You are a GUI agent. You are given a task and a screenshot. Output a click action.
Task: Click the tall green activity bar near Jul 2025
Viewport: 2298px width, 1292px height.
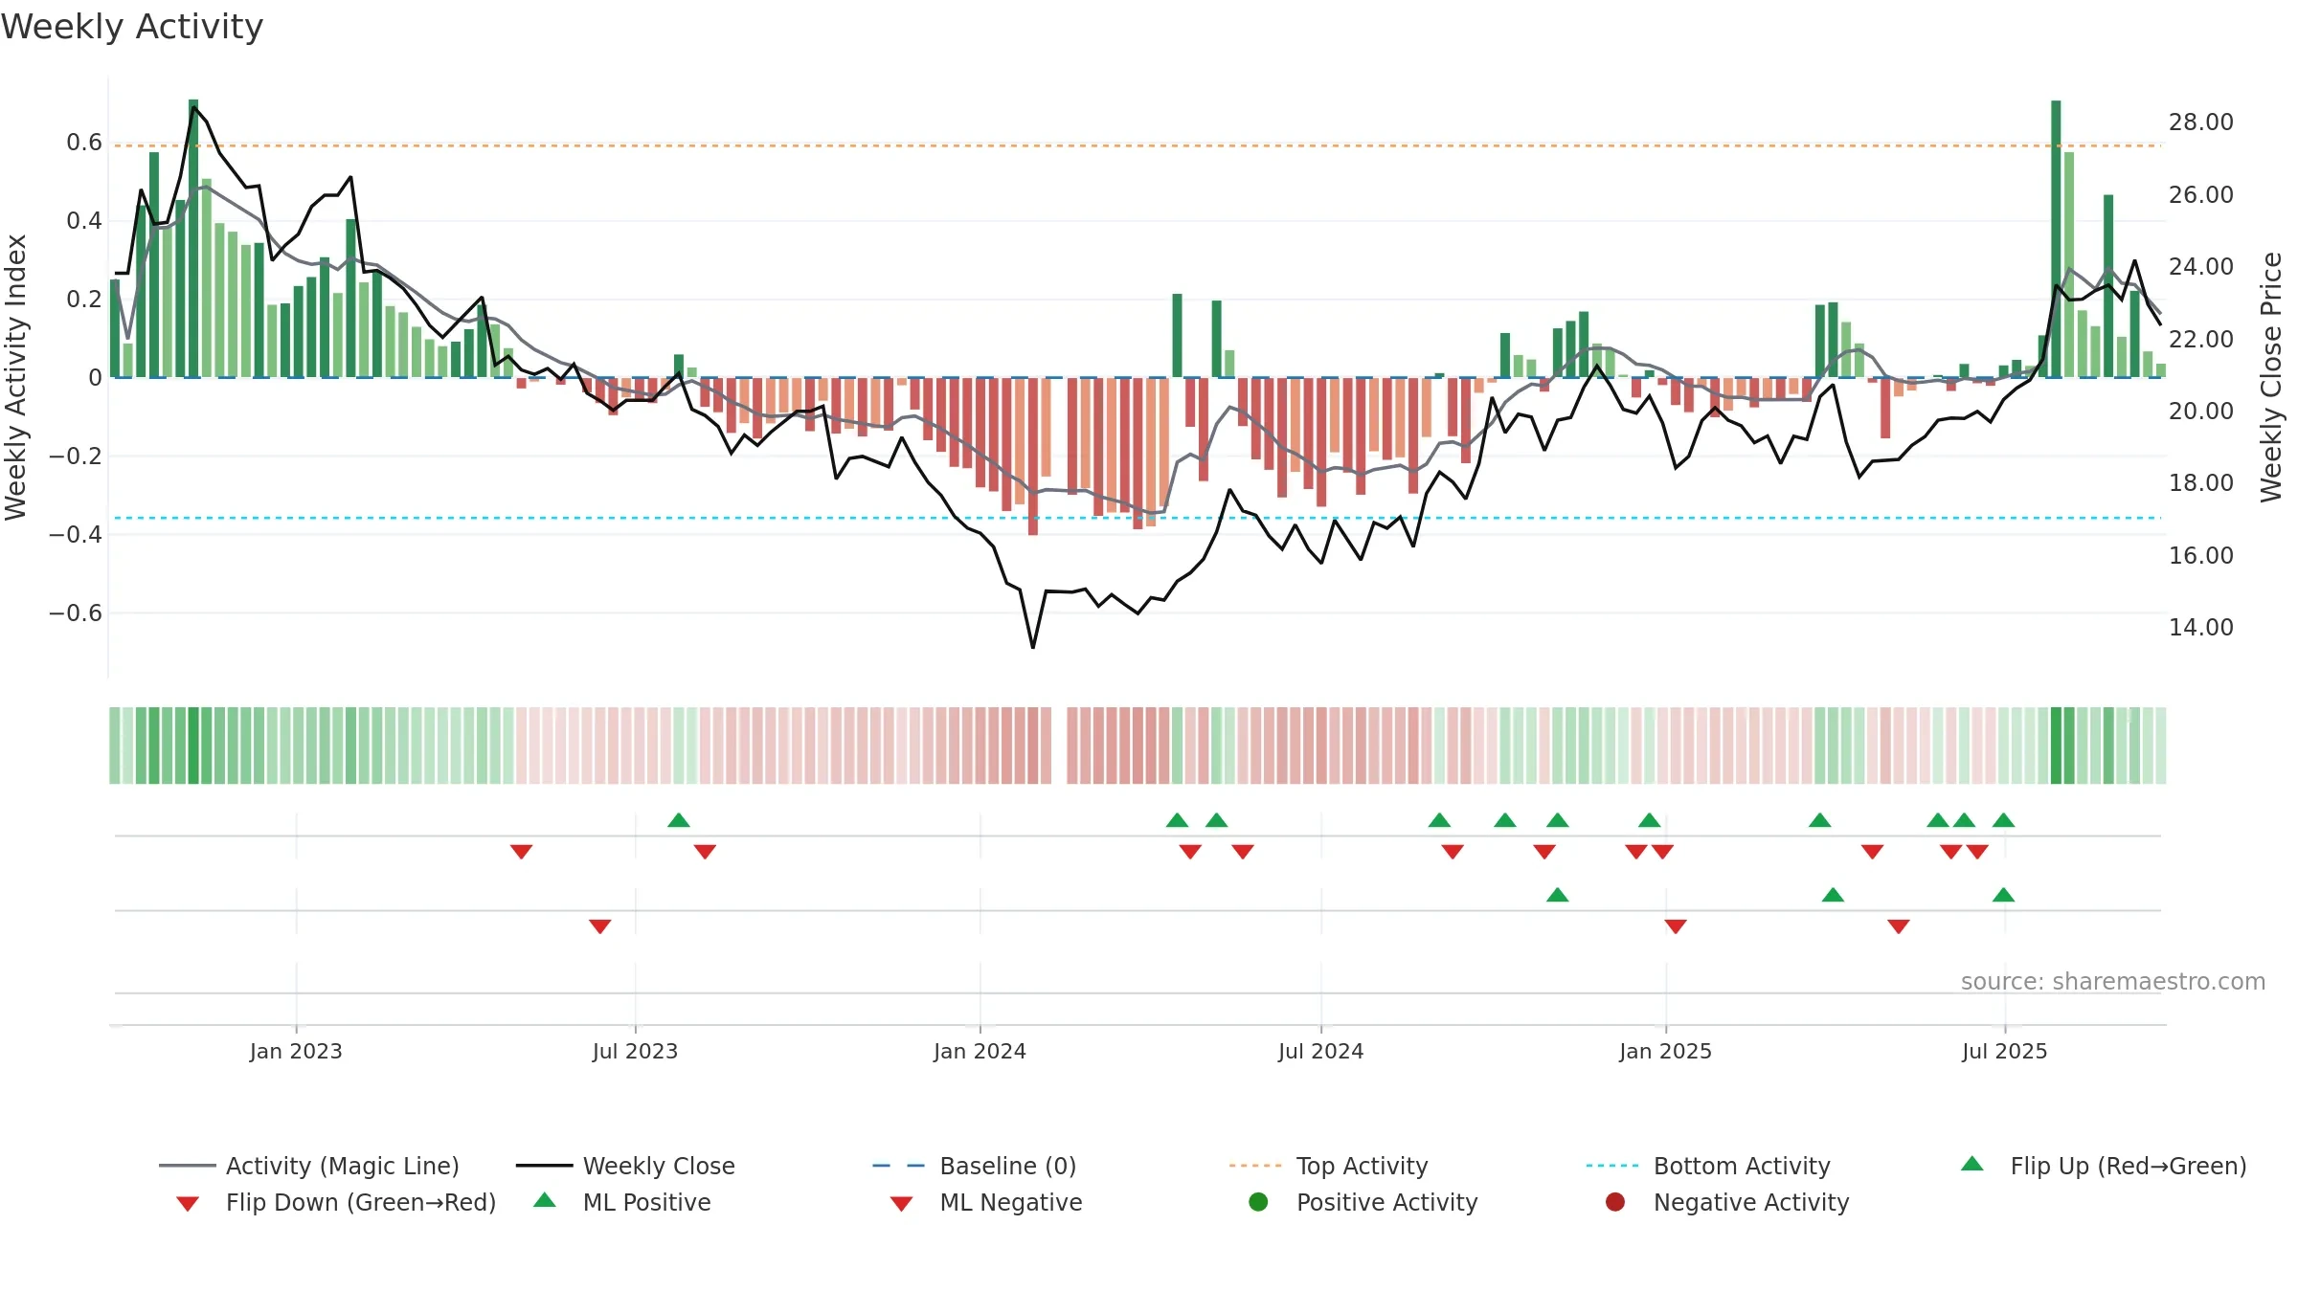tap(2056, 239)
